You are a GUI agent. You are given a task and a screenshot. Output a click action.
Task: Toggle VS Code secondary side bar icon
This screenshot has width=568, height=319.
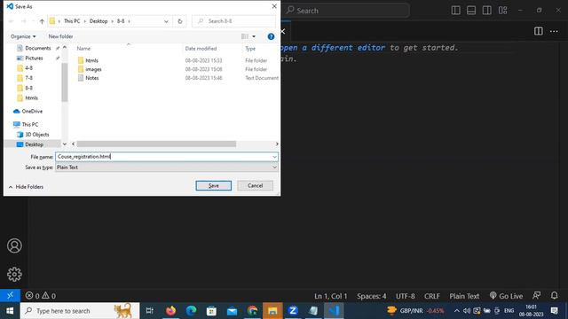click(x=487, y=10)
